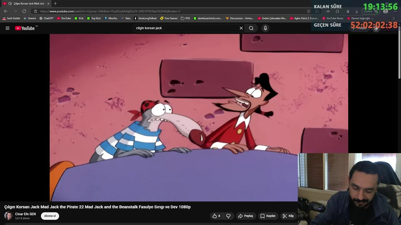Open the Aşkın Gücü 3. Sezon bookmark
Viewport: 401px width, 225px height.
tap(305, 18)
